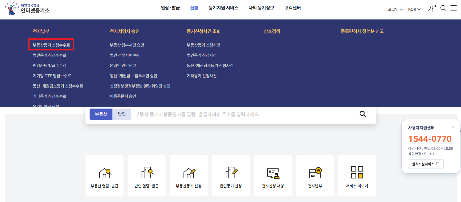Click the 전자납부 heading
The height and width of the screenshot is (202, 461).
click(41, 31)
